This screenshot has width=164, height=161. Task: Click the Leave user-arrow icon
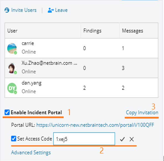pyautogui.click(x=51, y=10)
